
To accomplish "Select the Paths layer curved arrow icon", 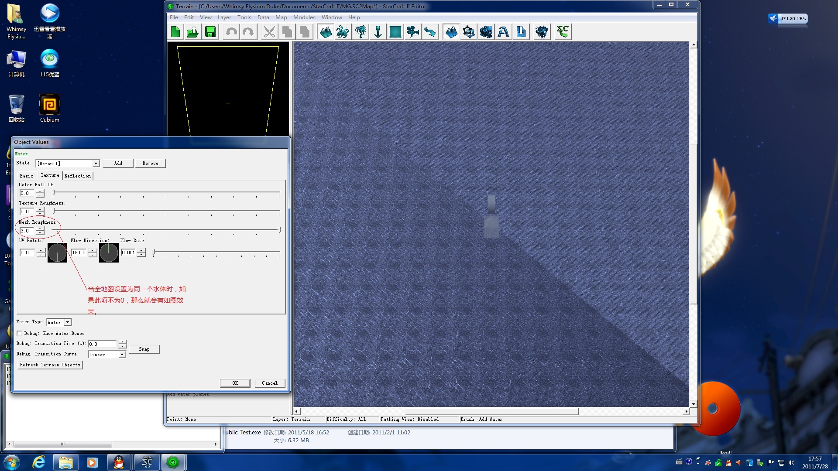I will point(430,32).
